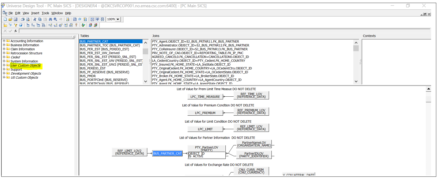
Task: Open the Tools menu
Action: [x=45, y=13]
